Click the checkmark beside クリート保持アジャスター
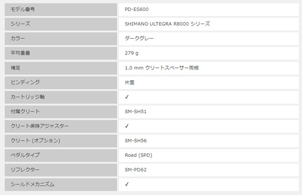Viewport: 302px width, 195px height. (127, 126)
